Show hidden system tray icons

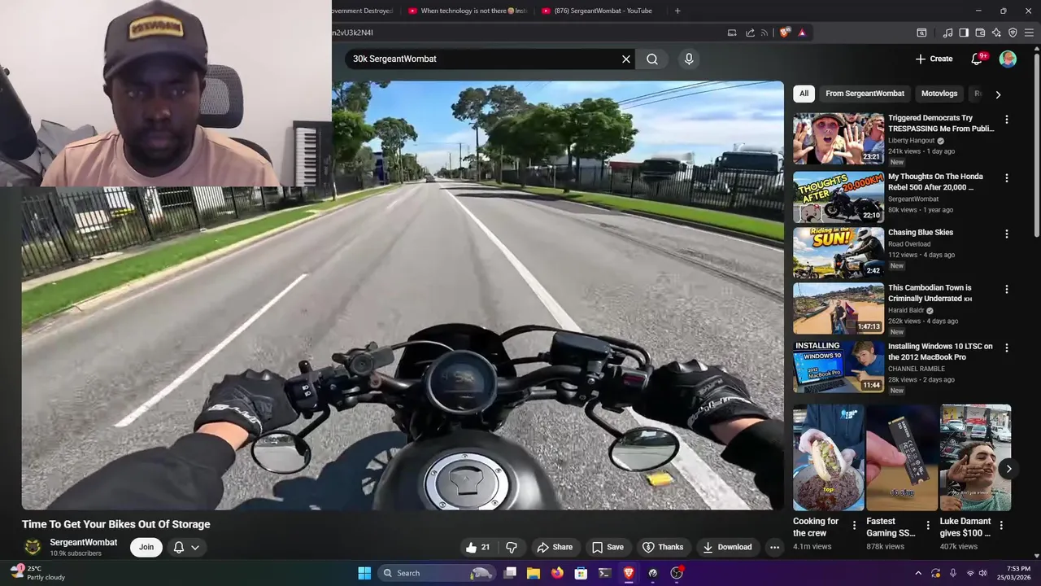coord(918,573)
